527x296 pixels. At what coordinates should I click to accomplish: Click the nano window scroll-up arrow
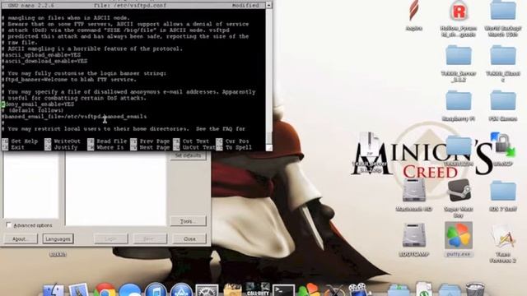pos(269,5)
